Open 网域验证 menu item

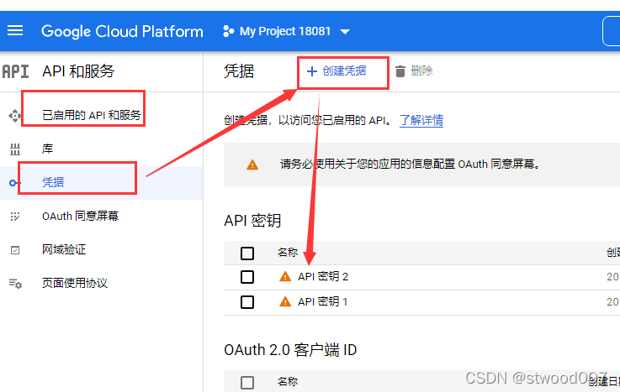[64, 249]
